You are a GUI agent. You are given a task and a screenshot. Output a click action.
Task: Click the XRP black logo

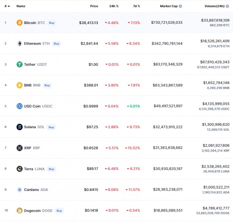tap(19, 148)
